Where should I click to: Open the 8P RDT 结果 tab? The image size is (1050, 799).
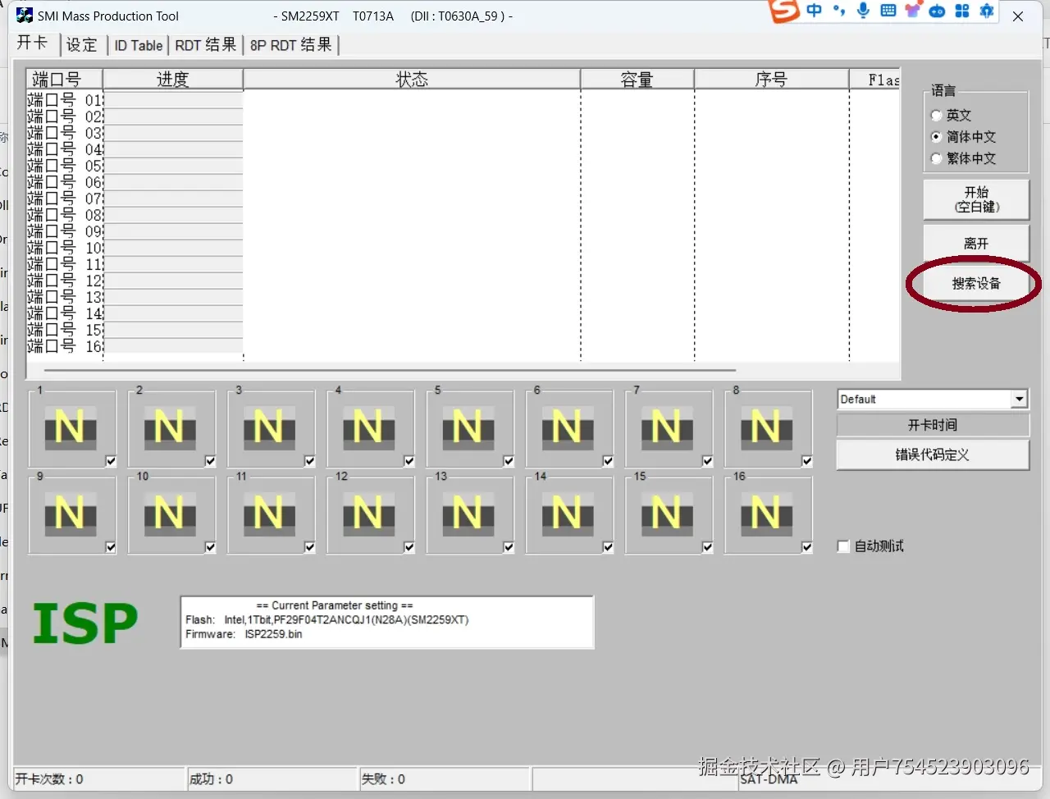291,45
